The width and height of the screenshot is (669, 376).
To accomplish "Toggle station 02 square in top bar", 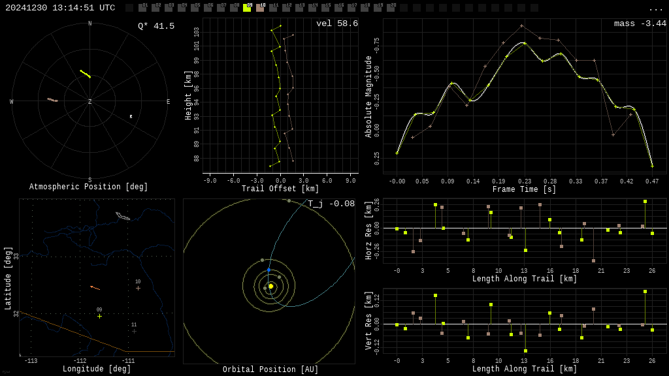I will tap(155, 8).
